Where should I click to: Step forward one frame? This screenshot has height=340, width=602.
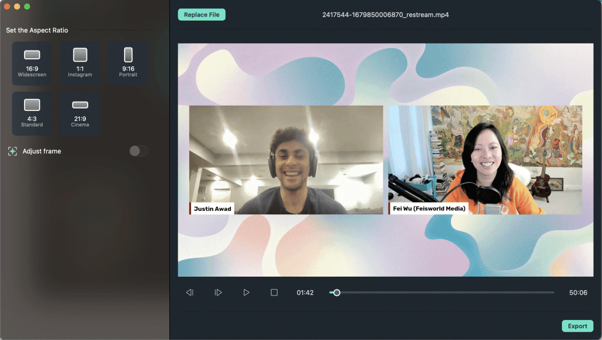tap(218, 292)
